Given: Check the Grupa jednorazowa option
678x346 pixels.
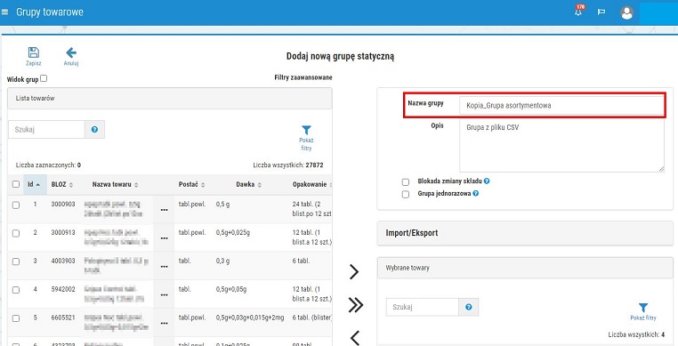Looking at the screenshot, I should pyautogui.click(x=405, y=194).
